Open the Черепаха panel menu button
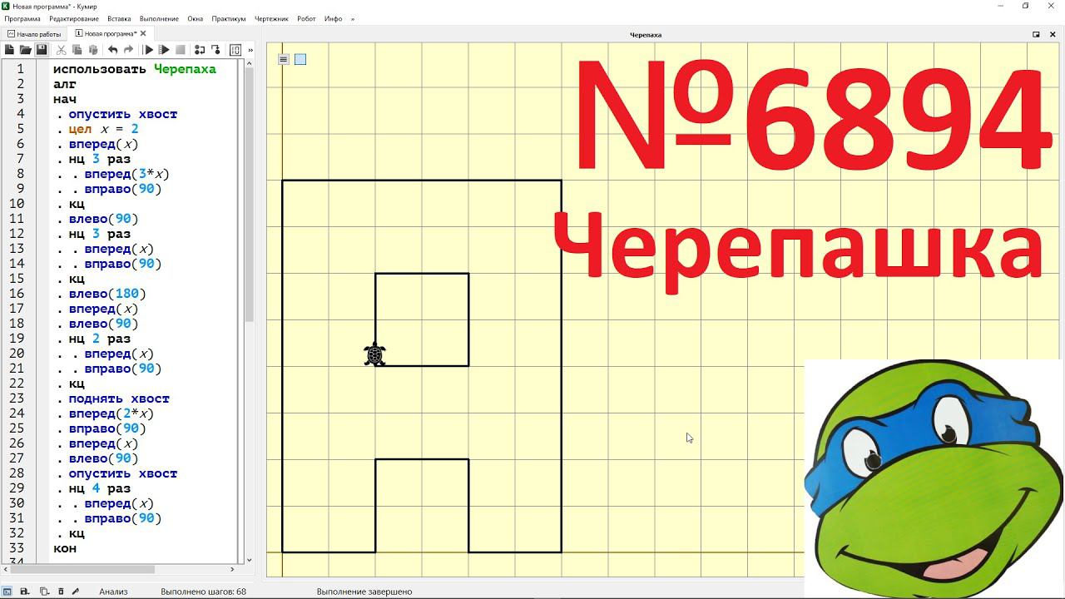 pos(284,59)
